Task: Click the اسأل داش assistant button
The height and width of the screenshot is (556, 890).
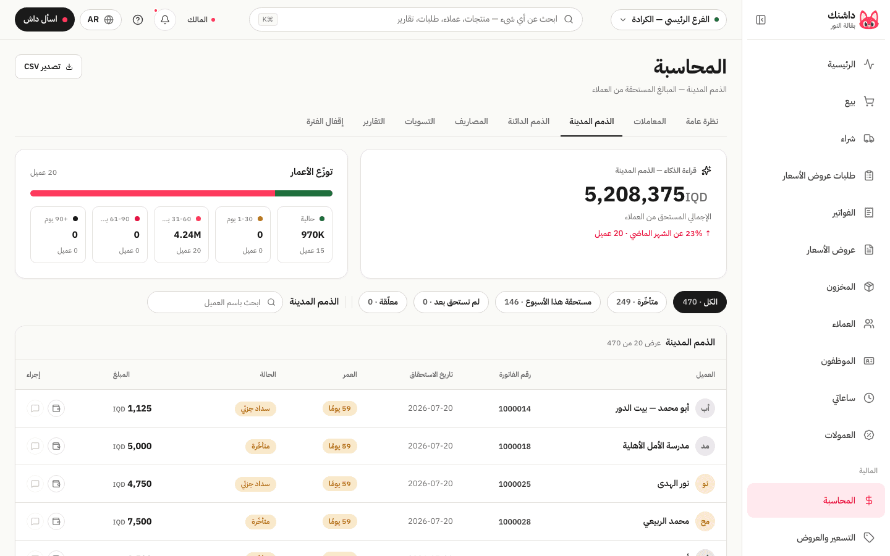Action: tap(44, 20)
